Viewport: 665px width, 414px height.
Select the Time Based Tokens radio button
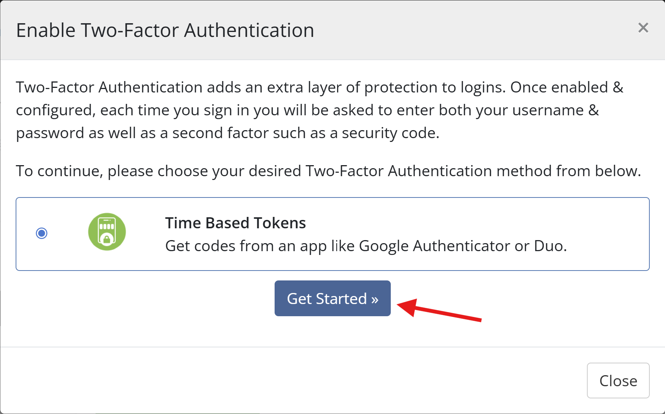tap(42, 233)
